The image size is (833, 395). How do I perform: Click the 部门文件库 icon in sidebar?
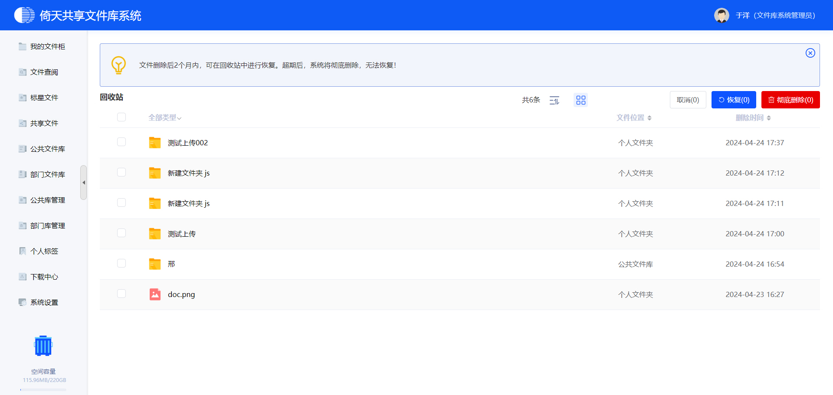[x=23, y=174]
